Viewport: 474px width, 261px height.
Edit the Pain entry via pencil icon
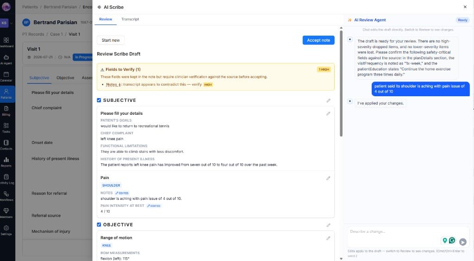(x=328, y=178)
